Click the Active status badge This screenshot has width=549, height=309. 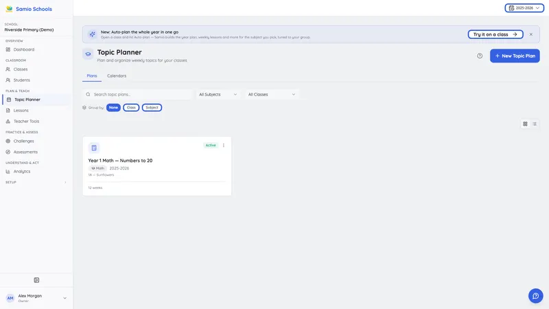click(211, 146)
